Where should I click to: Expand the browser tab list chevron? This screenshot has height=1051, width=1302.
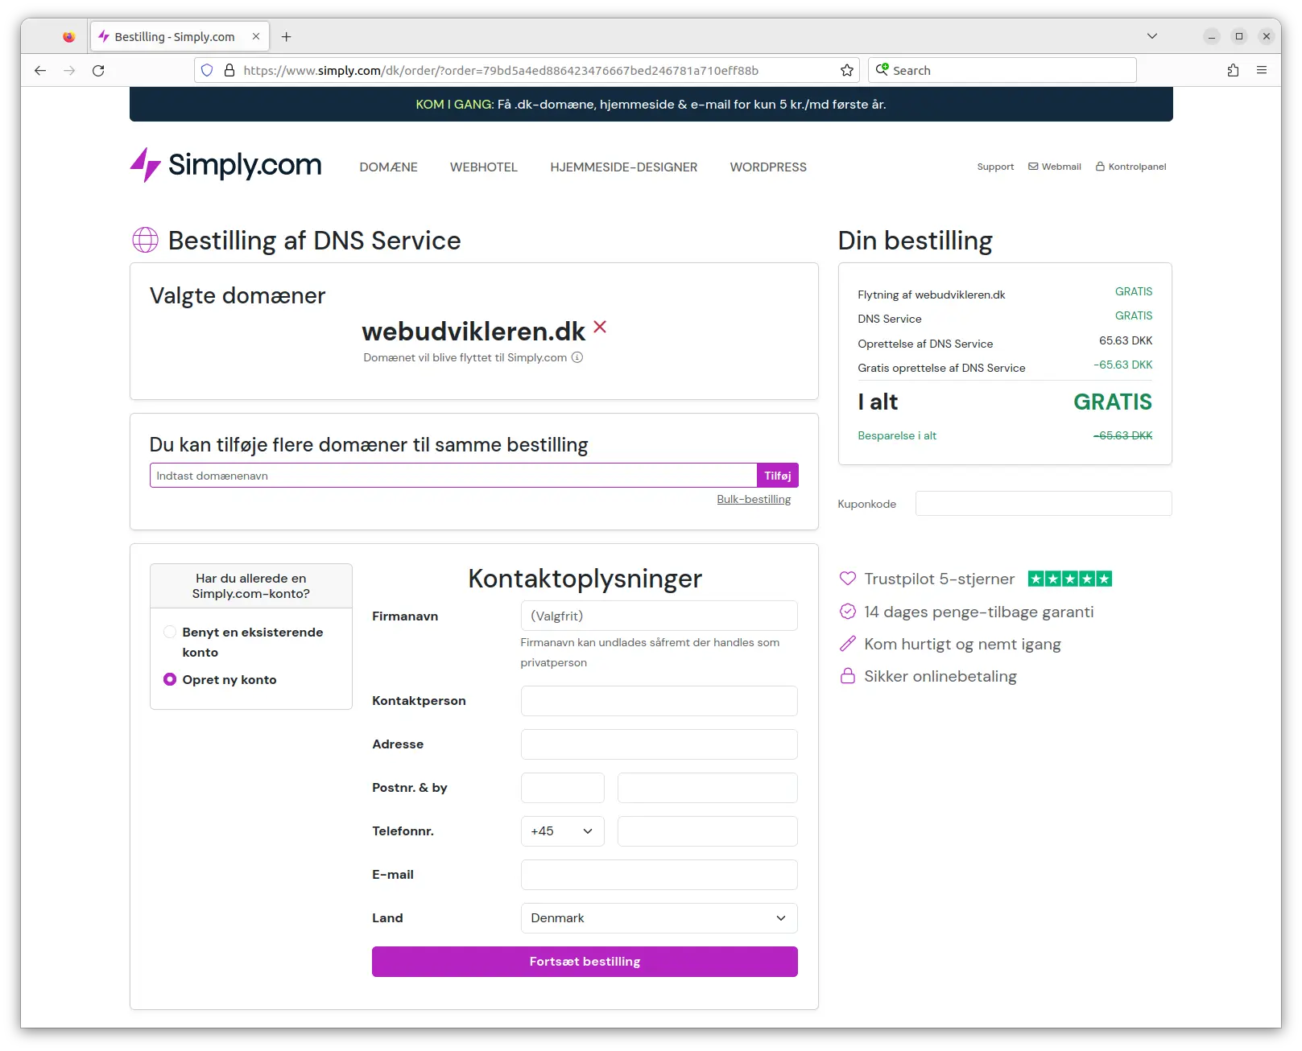click(x=1152, y=36)
